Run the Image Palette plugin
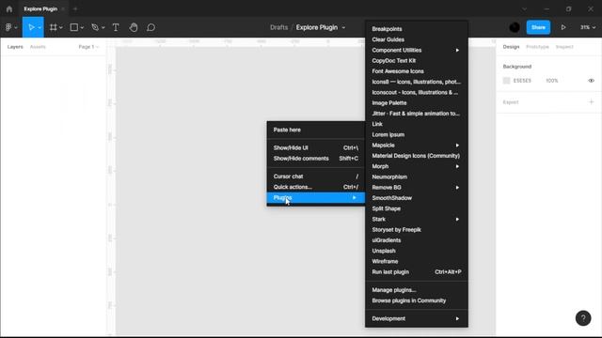This screenshot has height=338, width=602. [x=416, y=103]
